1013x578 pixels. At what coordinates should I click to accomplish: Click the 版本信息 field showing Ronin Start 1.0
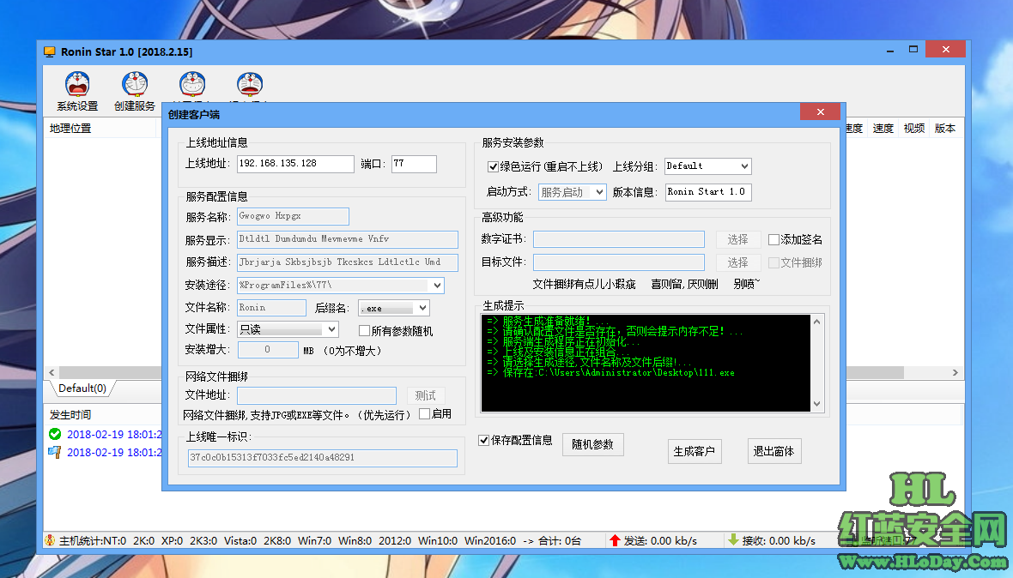coord(708,192)
